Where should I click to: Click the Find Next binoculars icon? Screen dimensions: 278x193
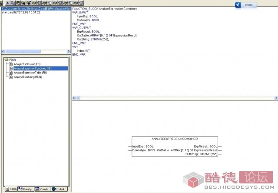click(28, 3)
